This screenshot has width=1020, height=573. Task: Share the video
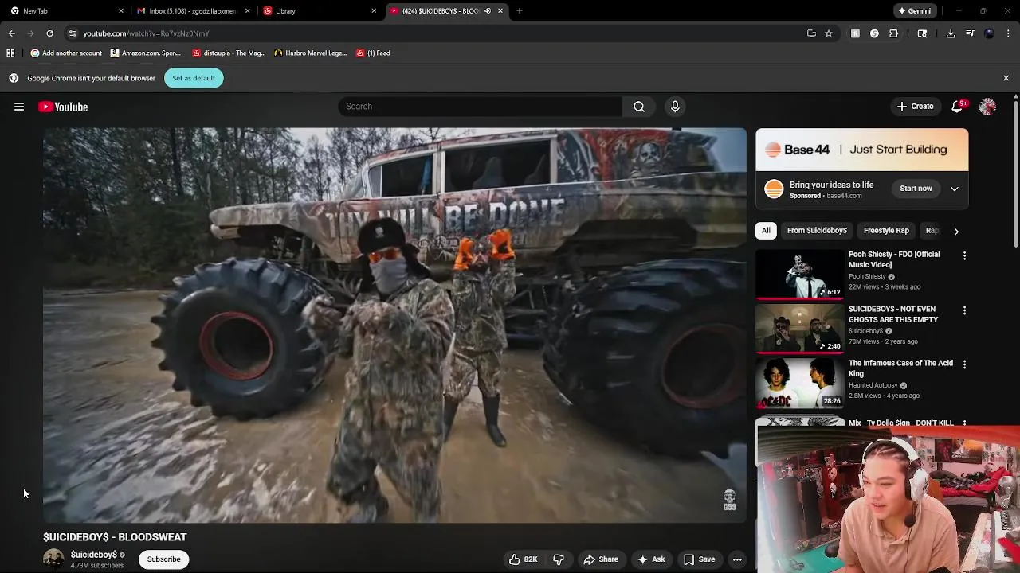tap(601, 559)
